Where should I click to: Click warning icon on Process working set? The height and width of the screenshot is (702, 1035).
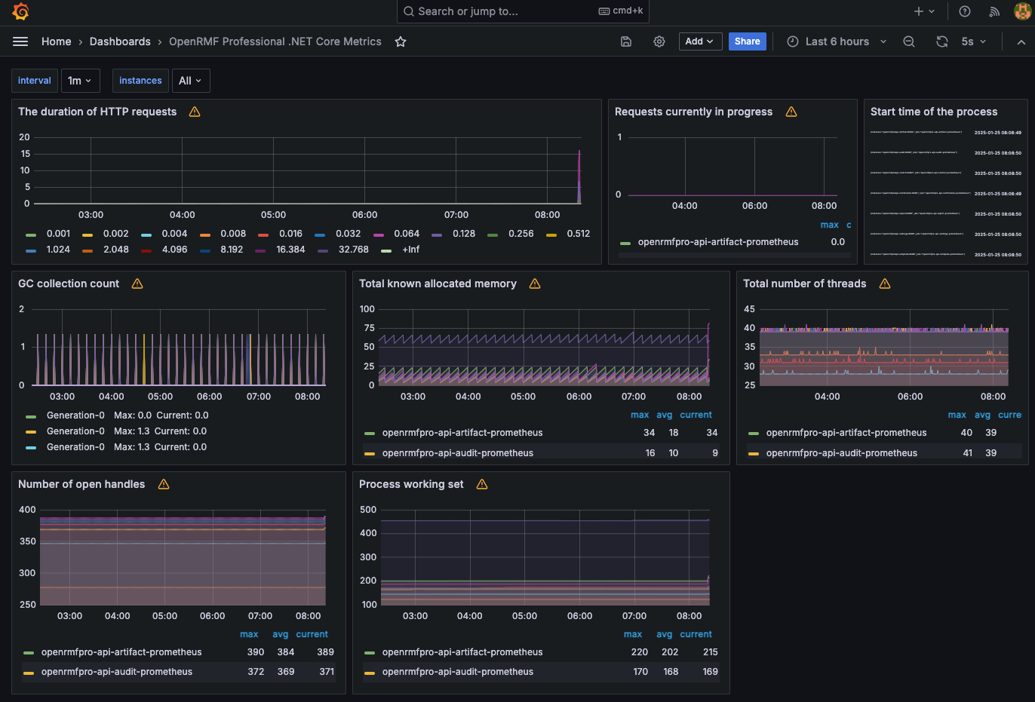[x=482, y=484]
